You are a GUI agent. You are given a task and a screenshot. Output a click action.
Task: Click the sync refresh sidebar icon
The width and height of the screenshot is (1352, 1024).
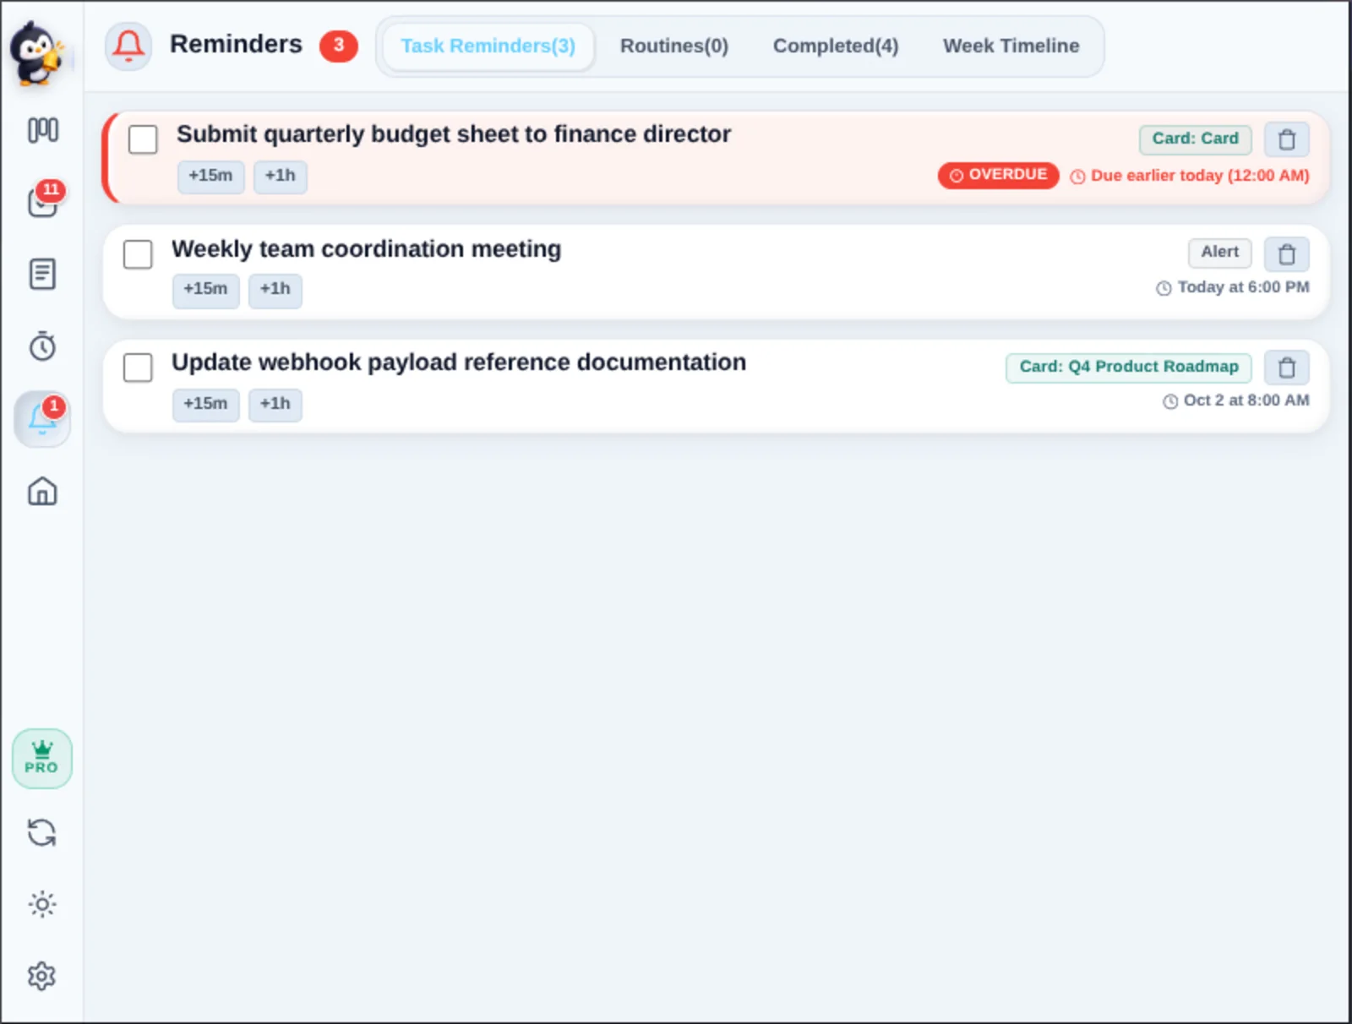pos(41,833)
